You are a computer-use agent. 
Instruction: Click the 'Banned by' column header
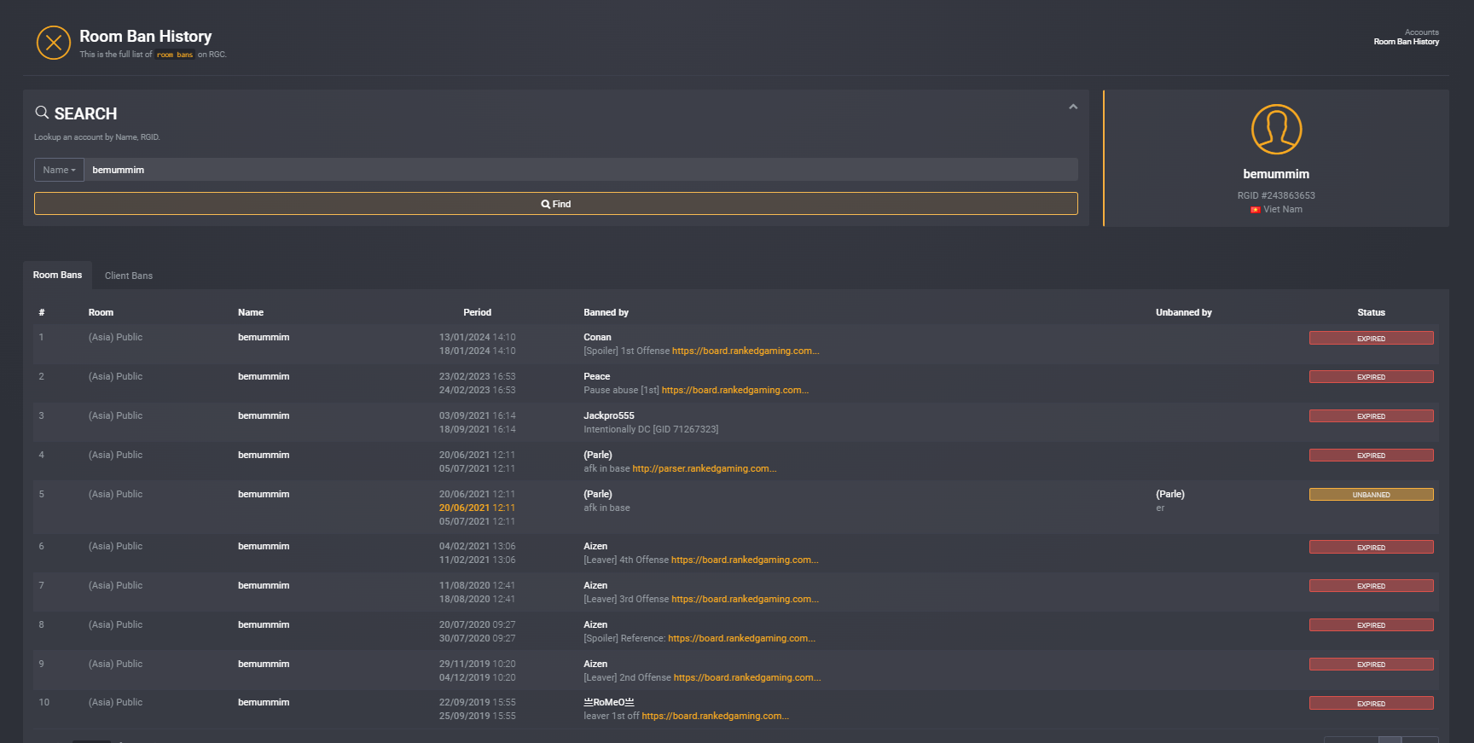[606, 313]
